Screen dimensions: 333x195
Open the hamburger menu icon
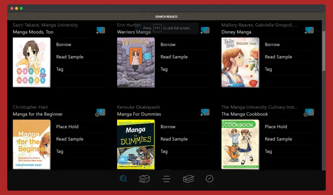tap(166, 179)
